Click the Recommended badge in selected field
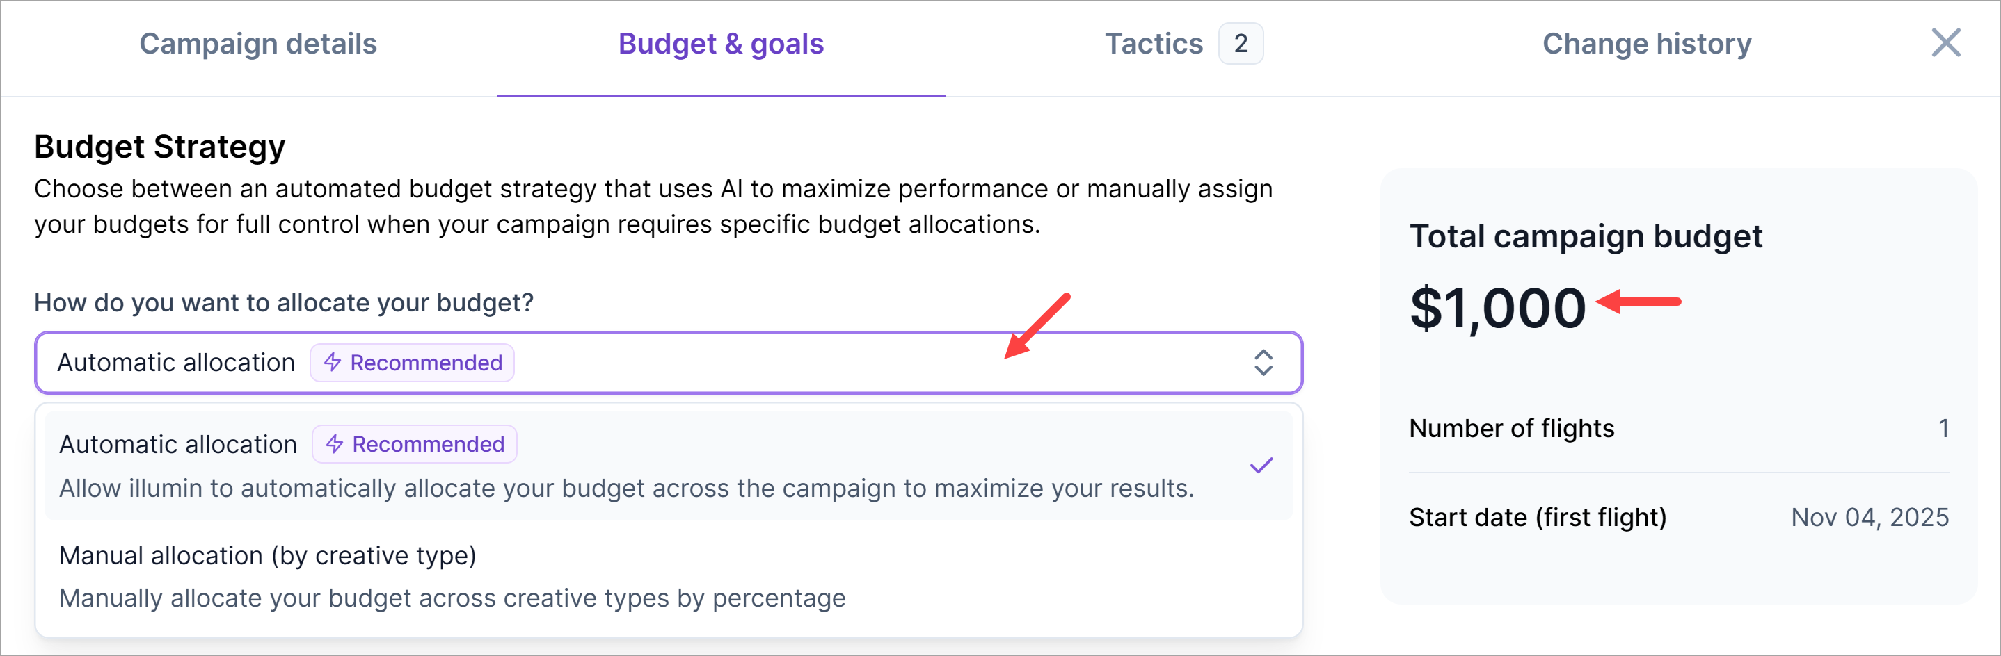 pos(413,362)
